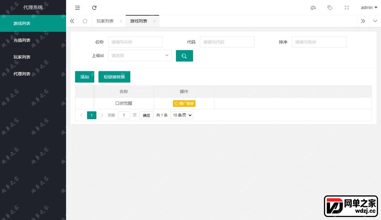Click the 共 1 条 total count text
The width and height of the screenshot is (381, 220).
(x=162, y=115)
